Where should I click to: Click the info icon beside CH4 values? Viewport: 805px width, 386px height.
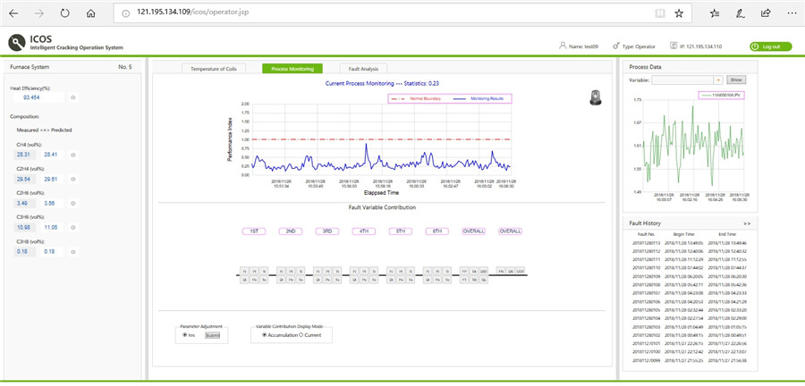73,154
